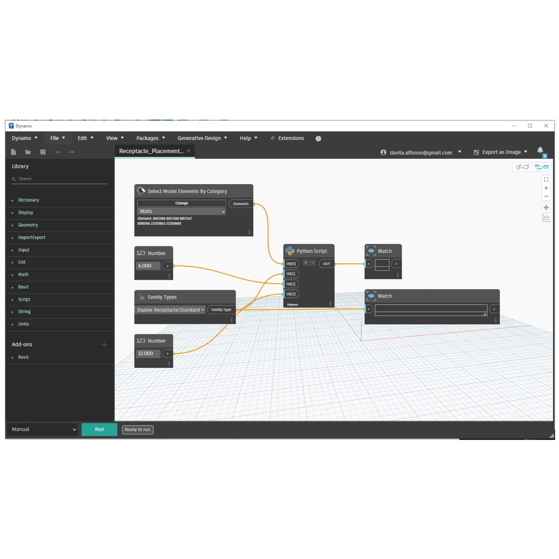This screenshot has width=559, height=559.
Task: Close the Receptacle_Placement tab
Action: pyautogui.click(x=189, y=151)
